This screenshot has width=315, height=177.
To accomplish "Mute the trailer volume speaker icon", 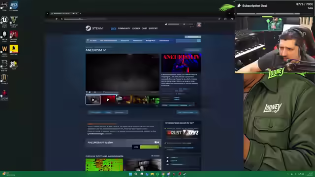I will click(x=90, y=92).
